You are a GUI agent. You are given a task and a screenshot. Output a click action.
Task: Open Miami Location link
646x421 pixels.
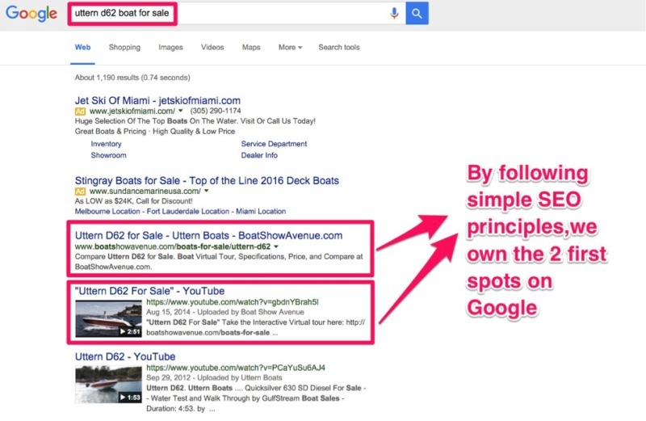[x=261, y=211]
